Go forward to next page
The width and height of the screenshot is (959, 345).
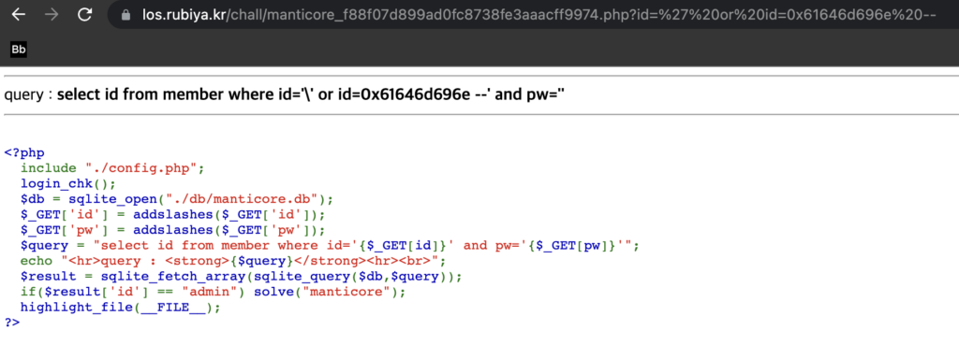(x=52, y=15)
